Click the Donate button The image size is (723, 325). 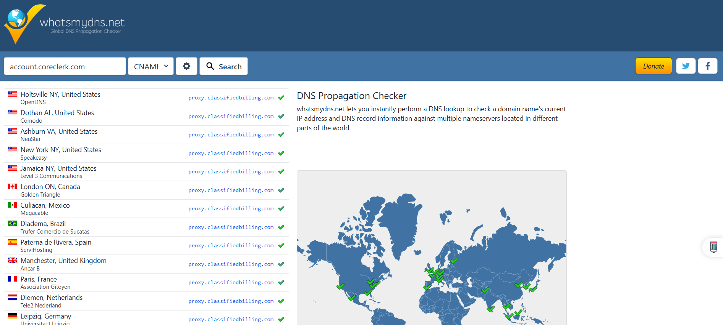click(x=653, y=66)
